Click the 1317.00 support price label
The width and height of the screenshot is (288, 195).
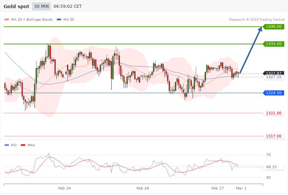coord(274,136)
